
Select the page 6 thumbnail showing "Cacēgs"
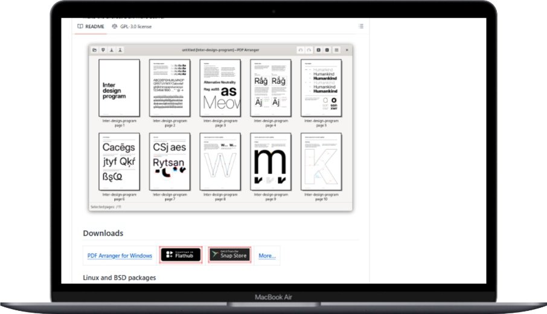pos(120,162)
